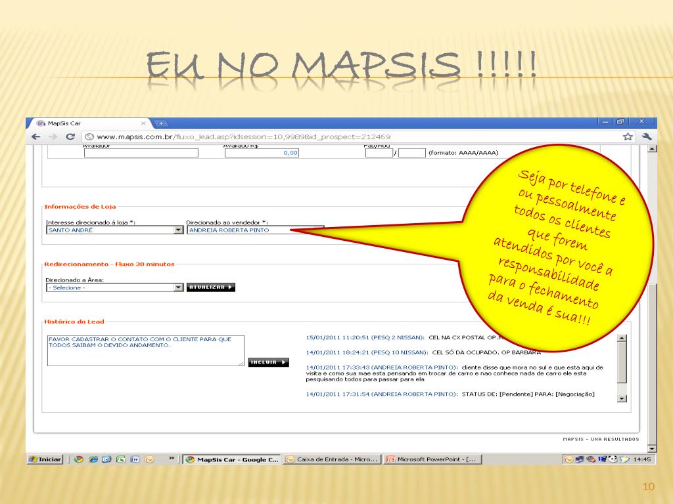Bookmark this page with the star icon
This screenshot has width=673, height=504.
[628, 136]
